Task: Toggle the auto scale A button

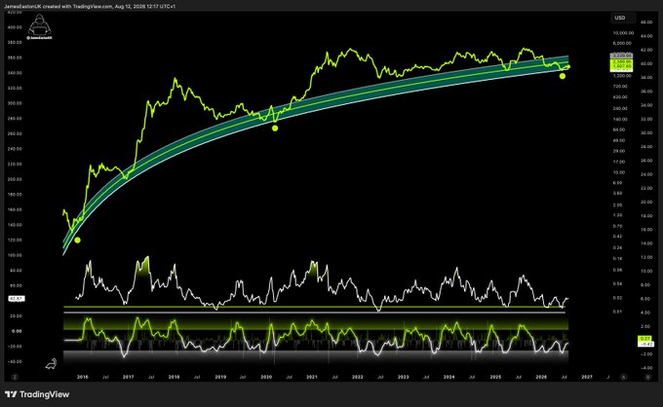Action: click(623, 377)
